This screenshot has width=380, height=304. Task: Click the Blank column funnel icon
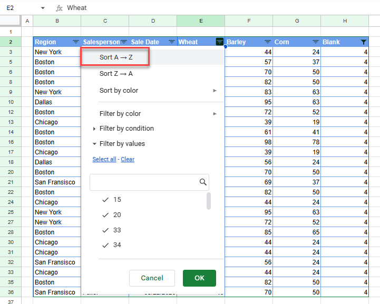click(x=364, y=42)
